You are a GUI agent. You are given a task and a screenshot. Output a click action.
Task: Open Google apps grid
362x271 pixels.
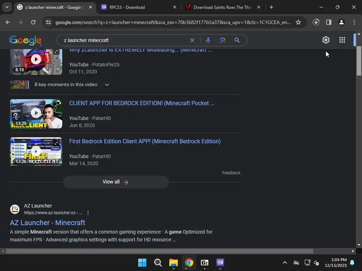click(342, 40)
